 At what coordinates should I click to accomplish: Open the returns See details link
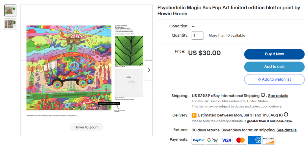coord(286,130)
